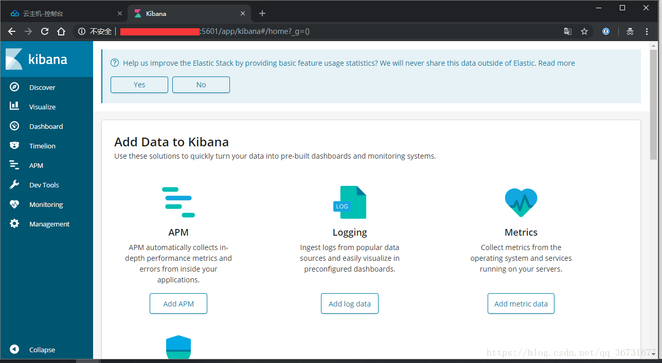The width and height of the screenshot is (662, 363).
Task: Click the Metrics heart icon
Action: click(521, 202)
